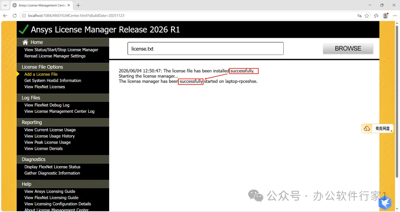The image size is (400, 212).
Task: Open View Current License Usage
Action: click(50, 130)
